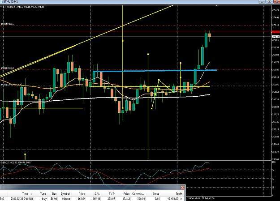Click the 275.70 price scale label
Viewport: 280px width, 201px height.
pos(276,10)
